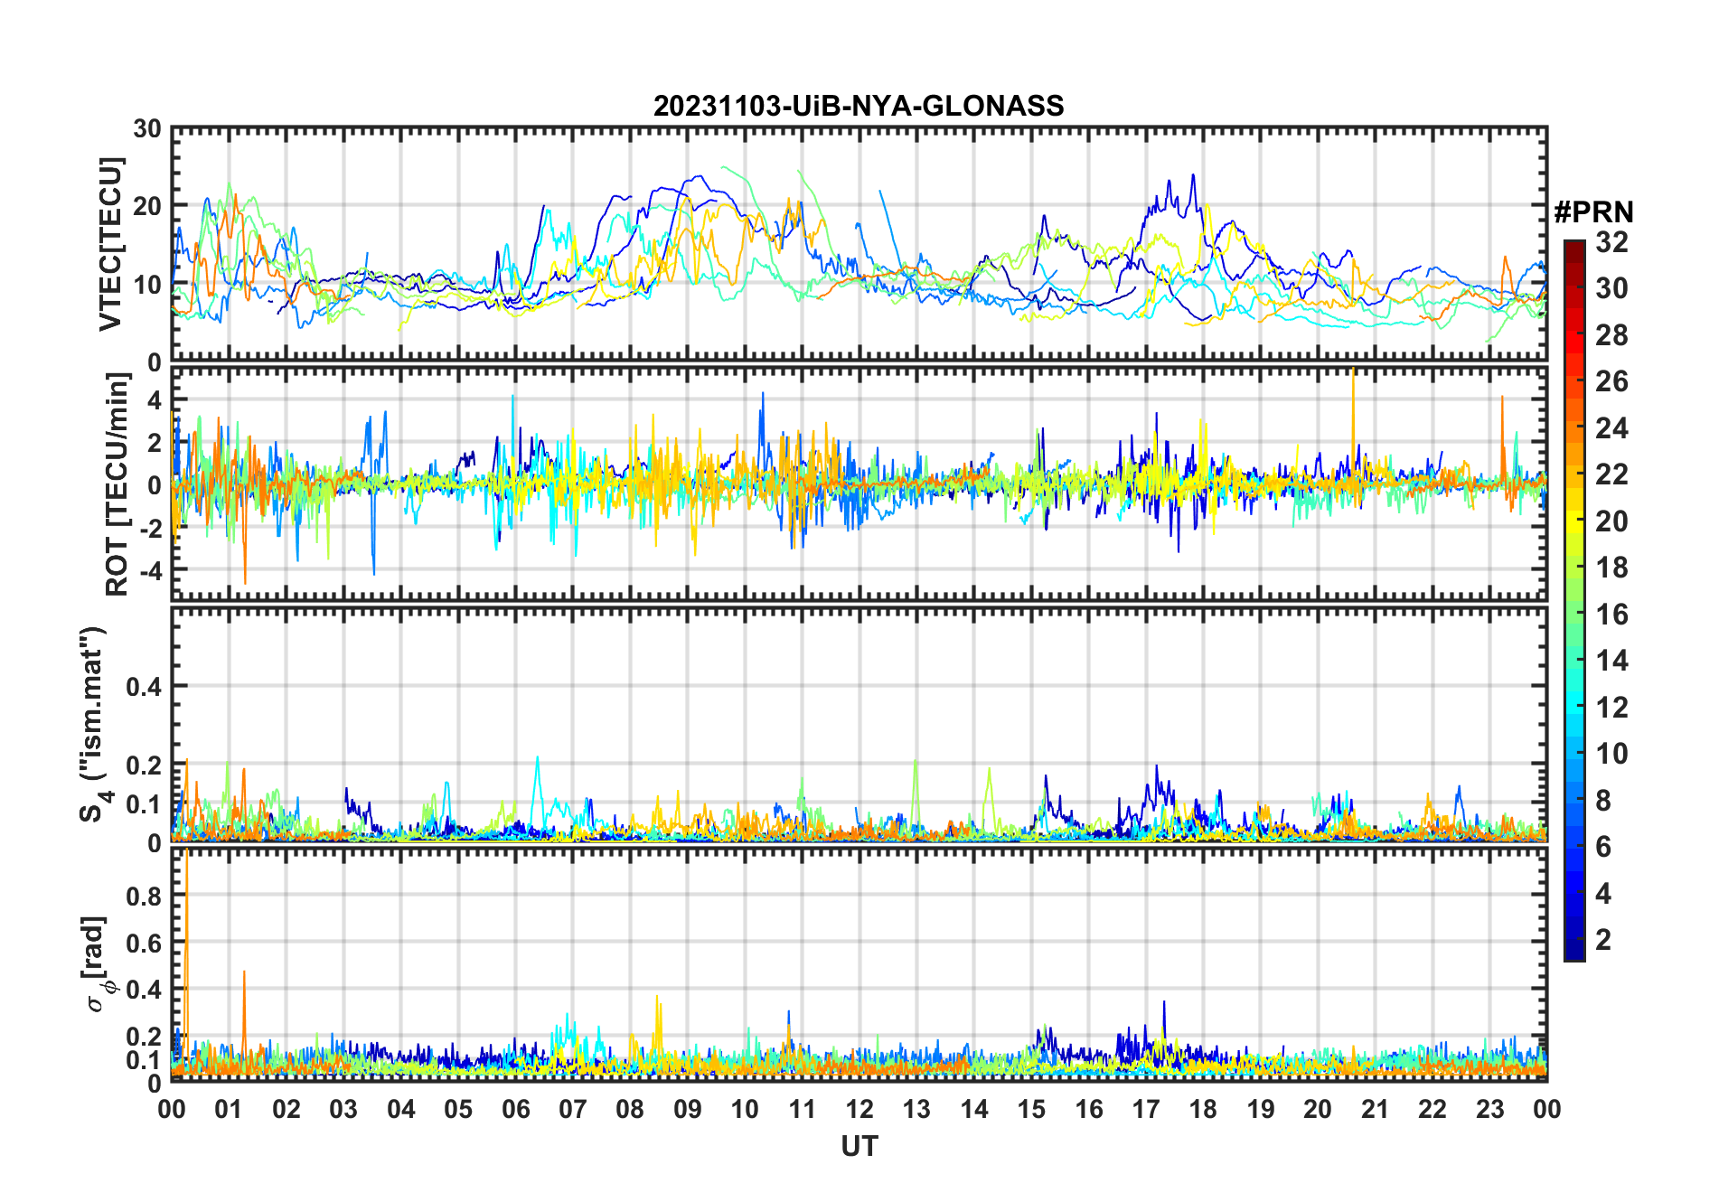The width and height of the screenshot is (1719, 1202).
Task: Click the colorbar tick label 2
Action: [1603, 940]
